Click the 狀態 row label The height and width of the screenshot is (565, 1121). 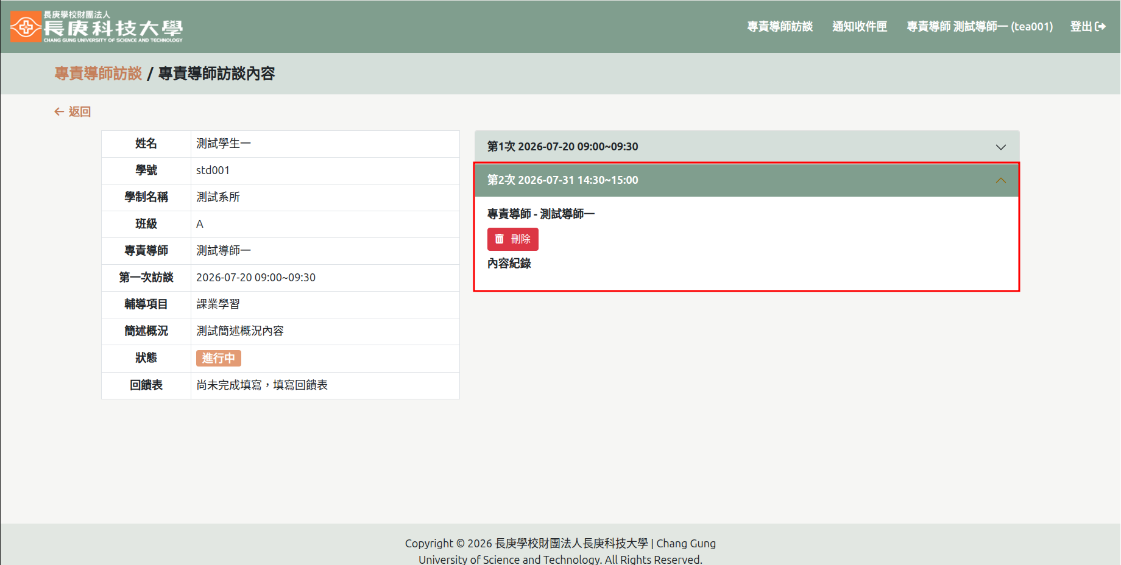(x=146, y=358)
